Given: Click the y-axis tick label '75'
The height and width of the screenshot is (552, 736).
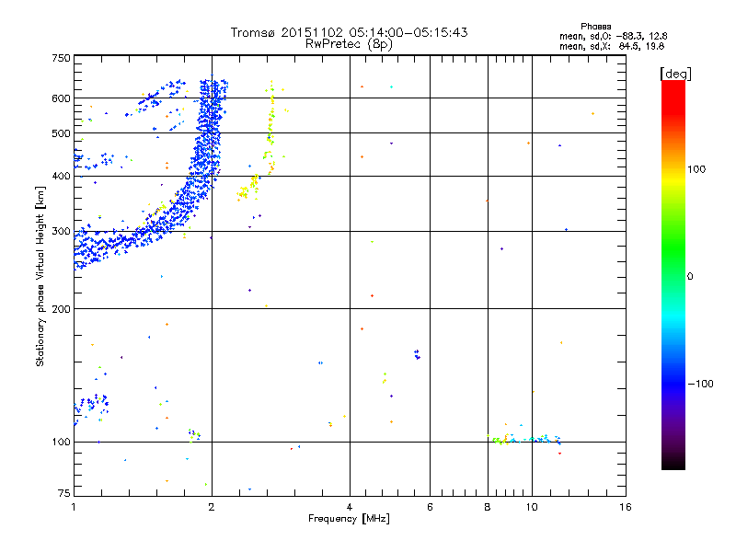Looking at the screenshot, I should click(64, 493).
